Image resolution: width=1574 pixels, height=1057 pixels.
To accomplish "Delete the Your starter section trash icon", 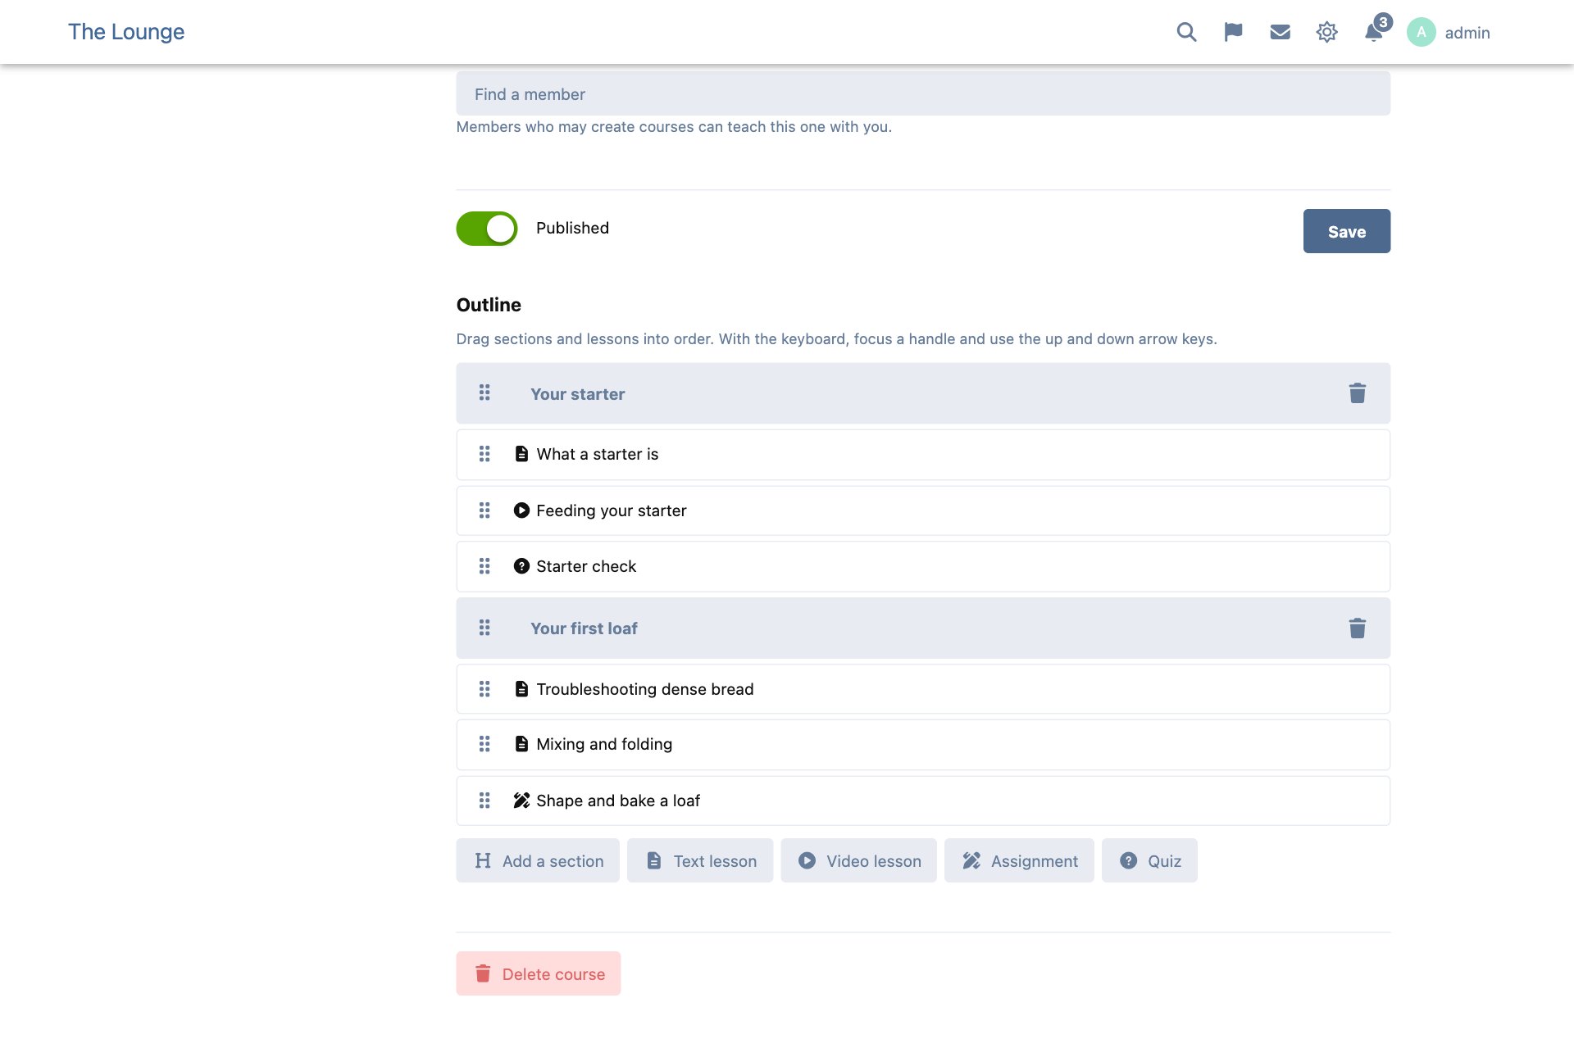I will coord(1357,393).
